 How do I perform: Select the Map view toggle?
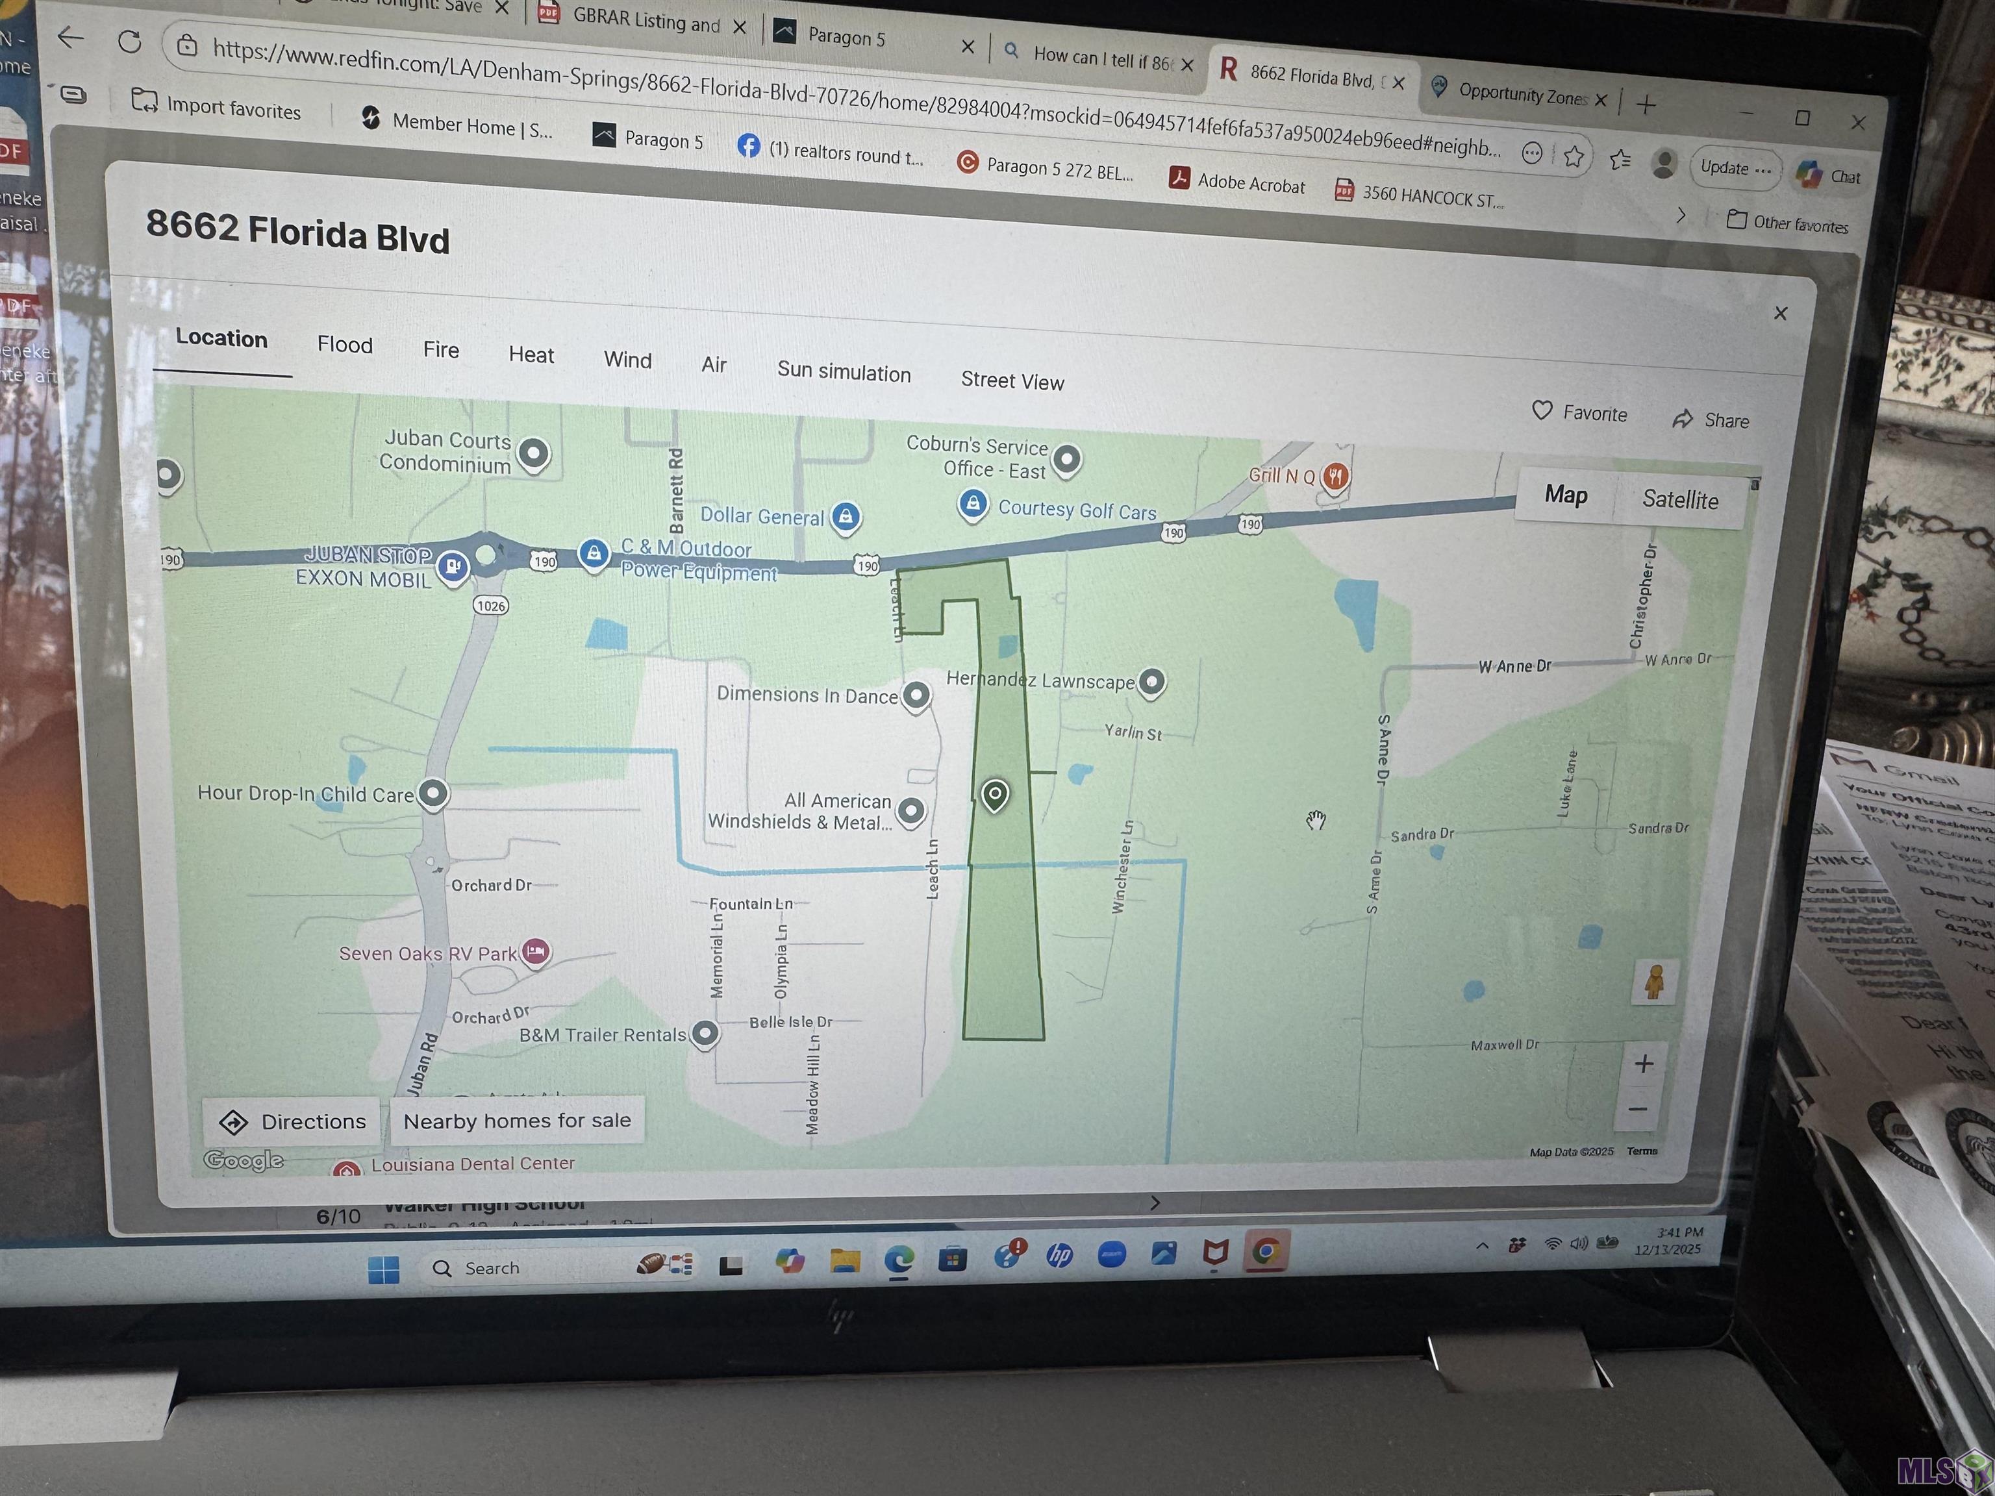[1566, 494]
